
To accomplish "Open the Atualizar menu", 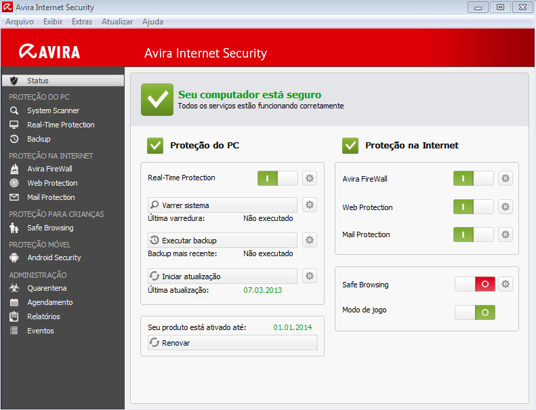I will [x=117, y=22].
